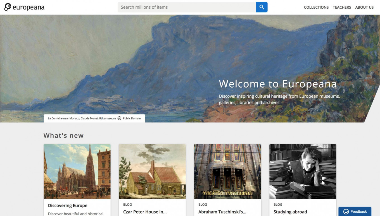Open the Discovering Europe cathedral thumbnail
The image size is (380, 216).
coord(77,171)
